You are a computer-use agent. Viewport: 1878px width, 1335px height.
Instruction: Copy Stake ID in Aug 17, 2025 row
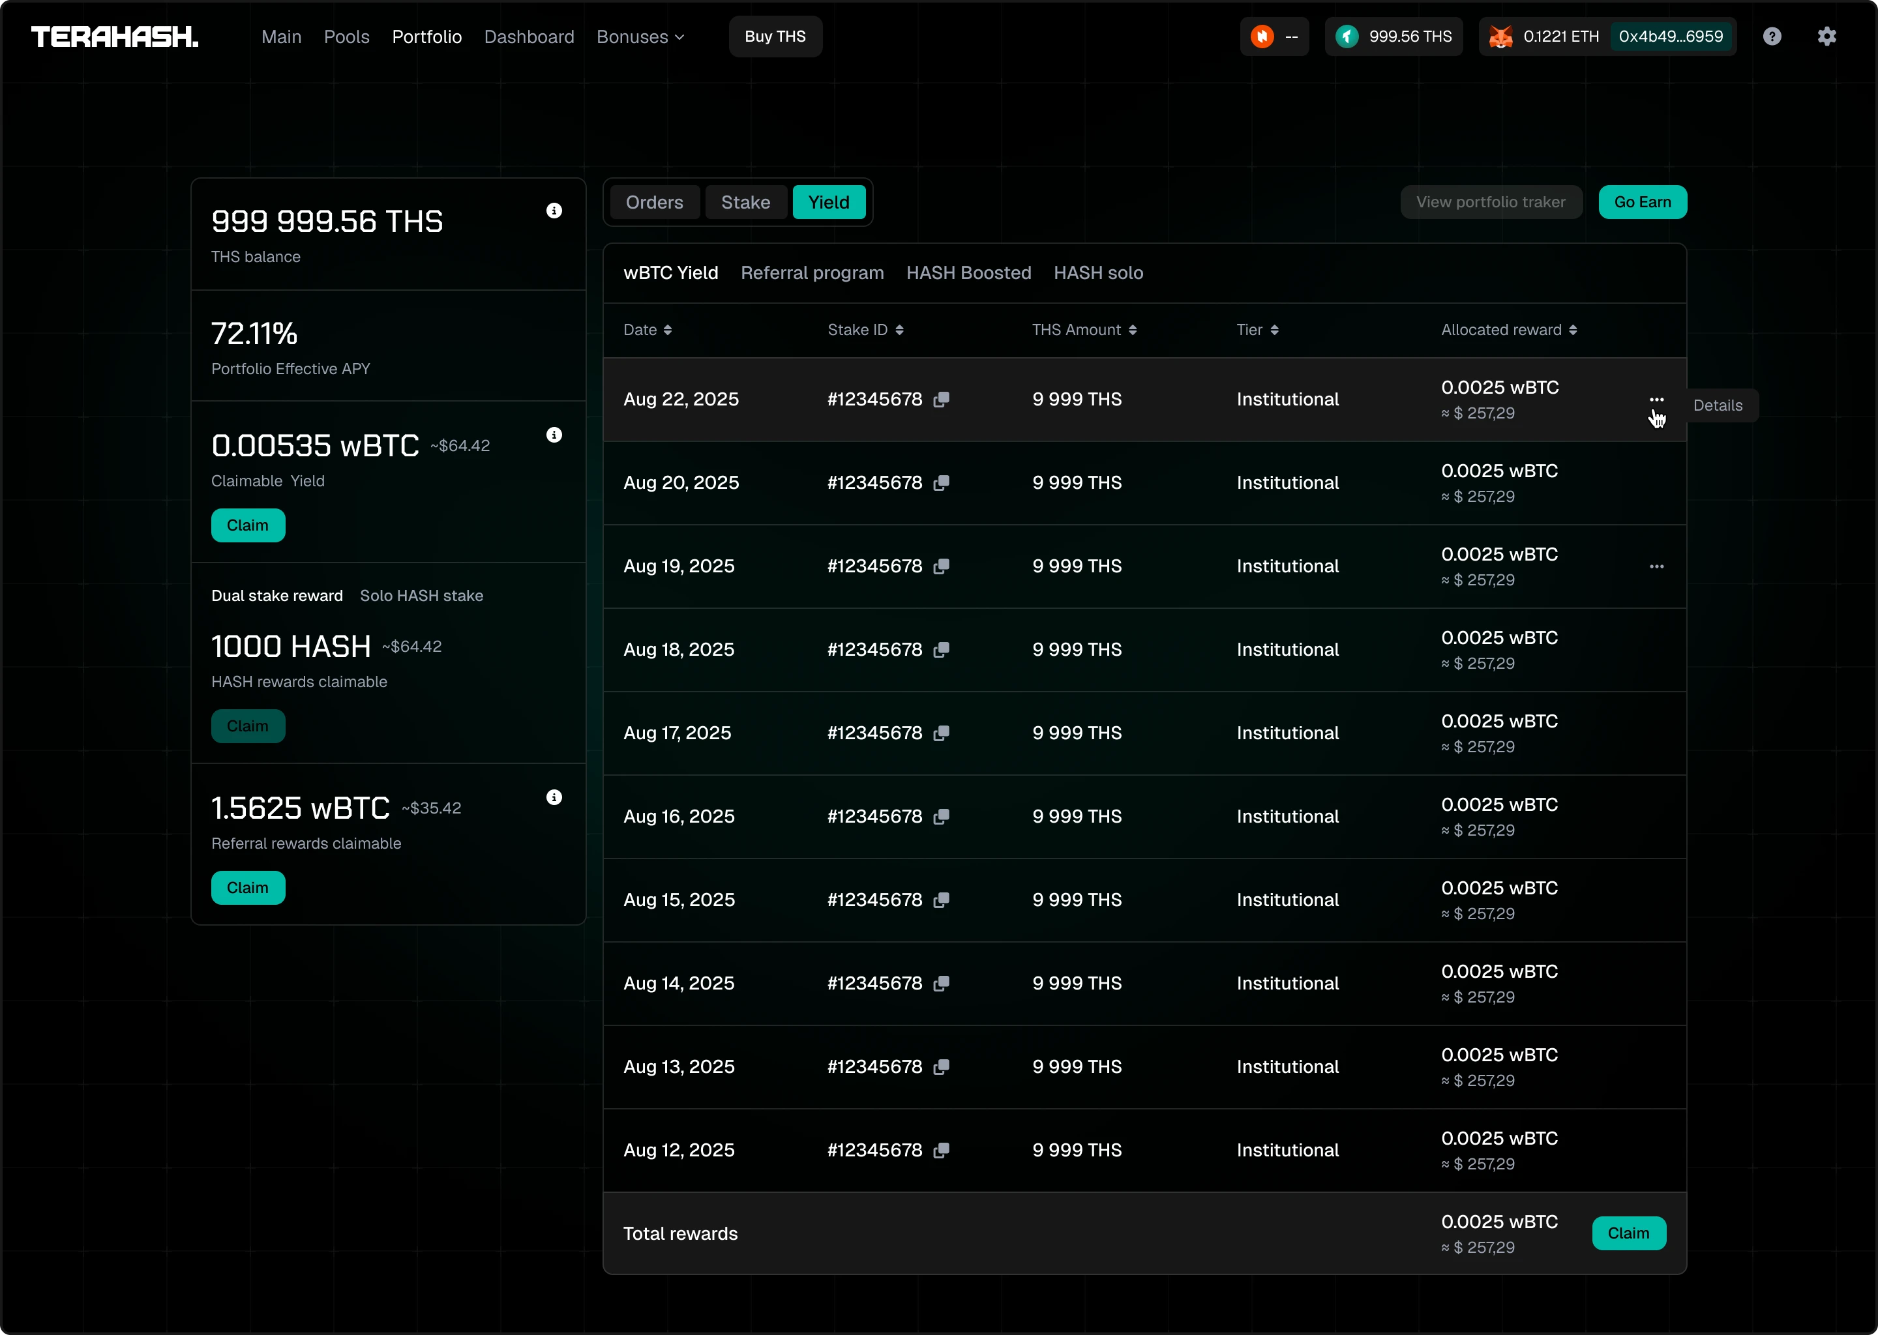(942, 733)
